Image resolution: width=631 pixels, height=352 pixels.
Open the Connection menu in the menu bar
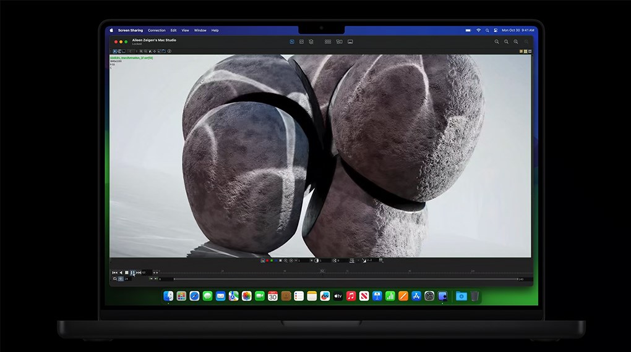click(157, 30)
